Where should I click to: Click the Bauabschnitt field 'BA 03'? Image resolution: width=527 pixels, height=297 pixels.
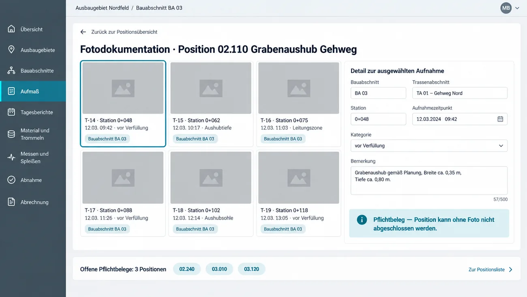pos(378,93)
